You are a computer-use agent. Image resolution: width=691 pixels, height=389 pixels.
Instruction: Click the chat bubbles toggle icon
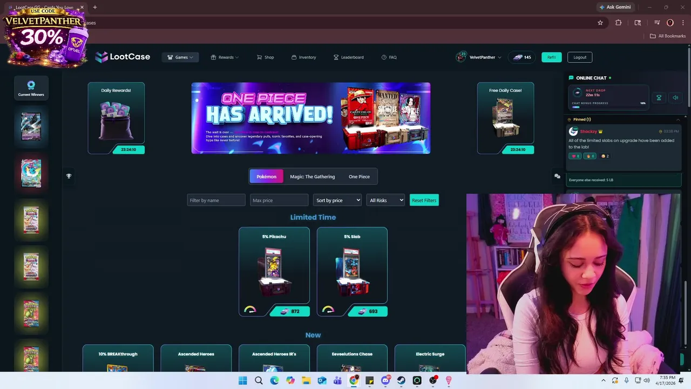click(x=557, y=176)
